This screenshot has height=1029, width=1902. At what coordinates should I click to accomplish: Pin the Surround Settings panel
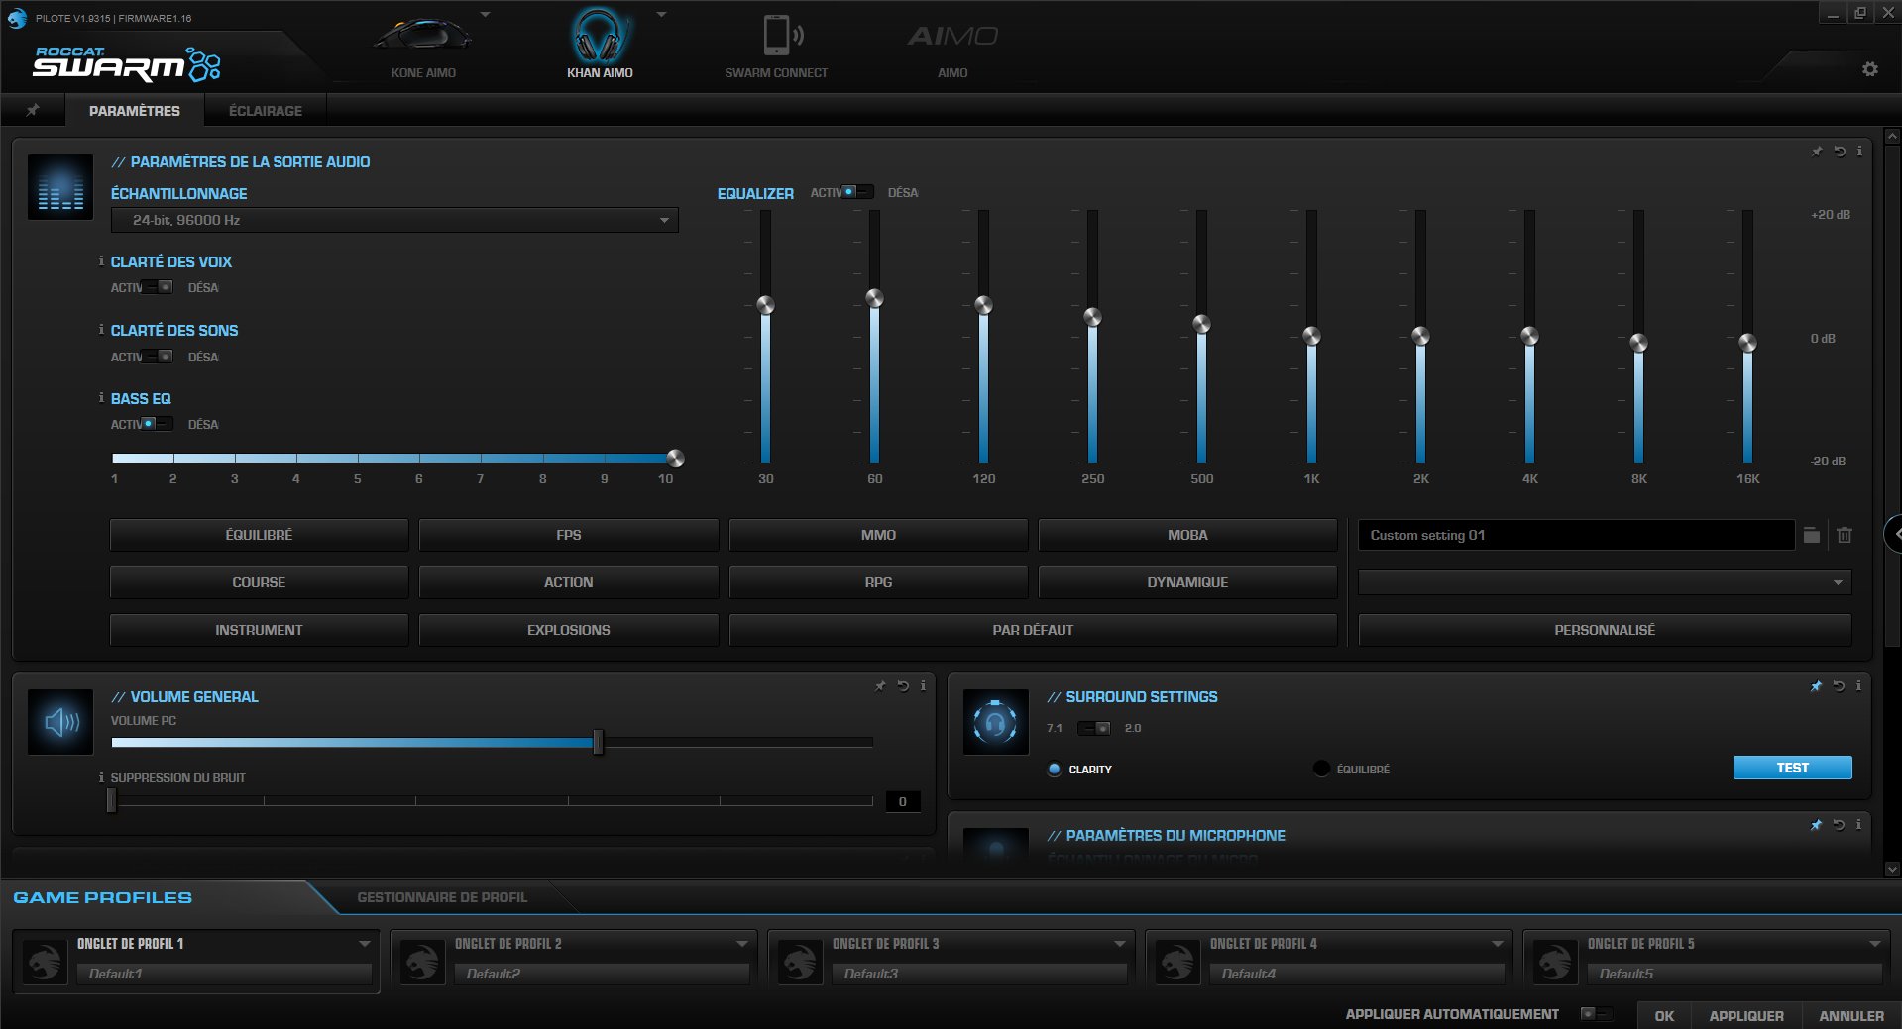coord(1816,685)
